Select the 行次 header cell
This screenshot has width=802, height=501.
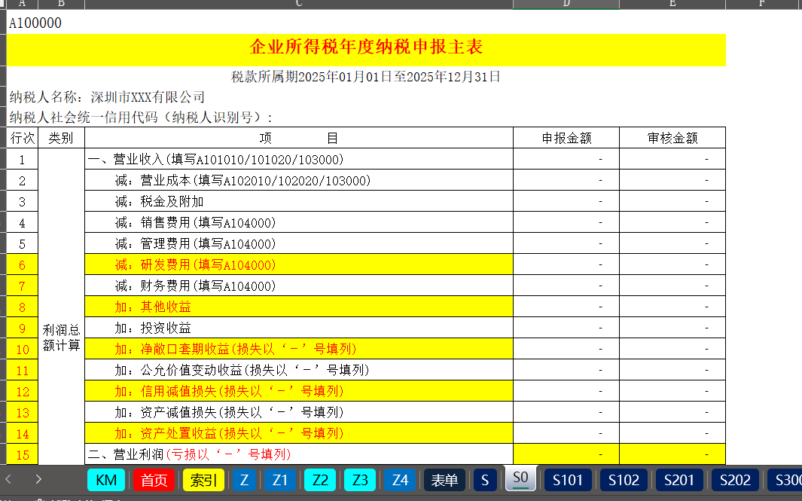[23, 138]
